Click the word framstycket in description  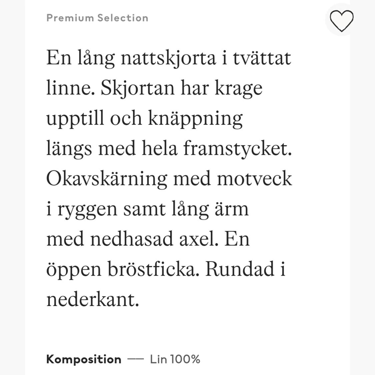[x=238, y=149]
